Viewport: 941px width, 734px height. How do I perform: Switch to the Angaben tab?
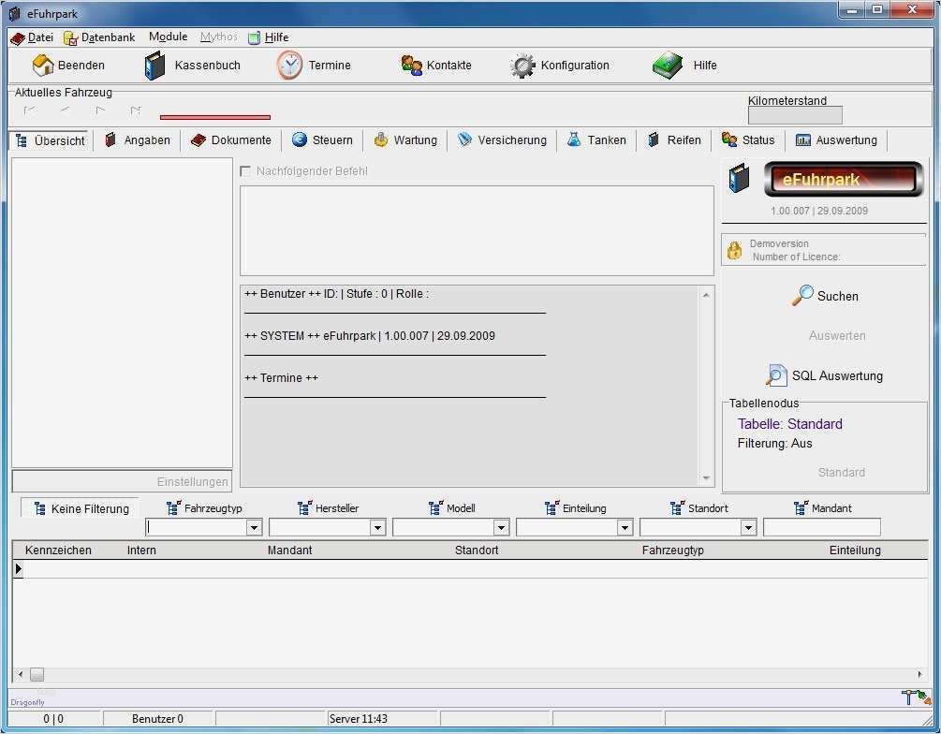138,139
